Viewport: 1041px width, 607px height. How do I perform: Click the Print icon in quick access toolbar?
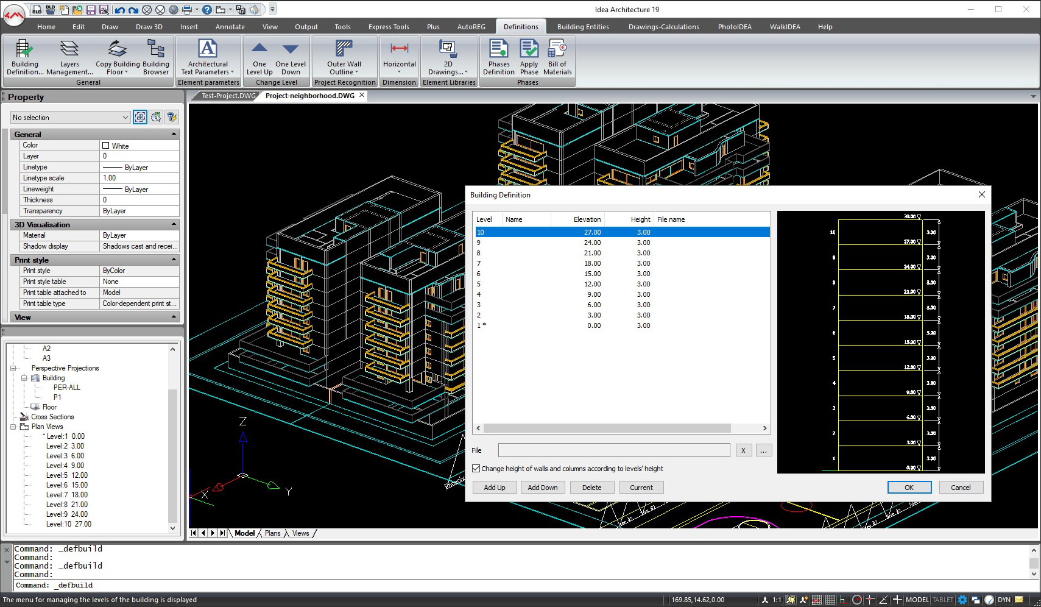tap(187, 10)
